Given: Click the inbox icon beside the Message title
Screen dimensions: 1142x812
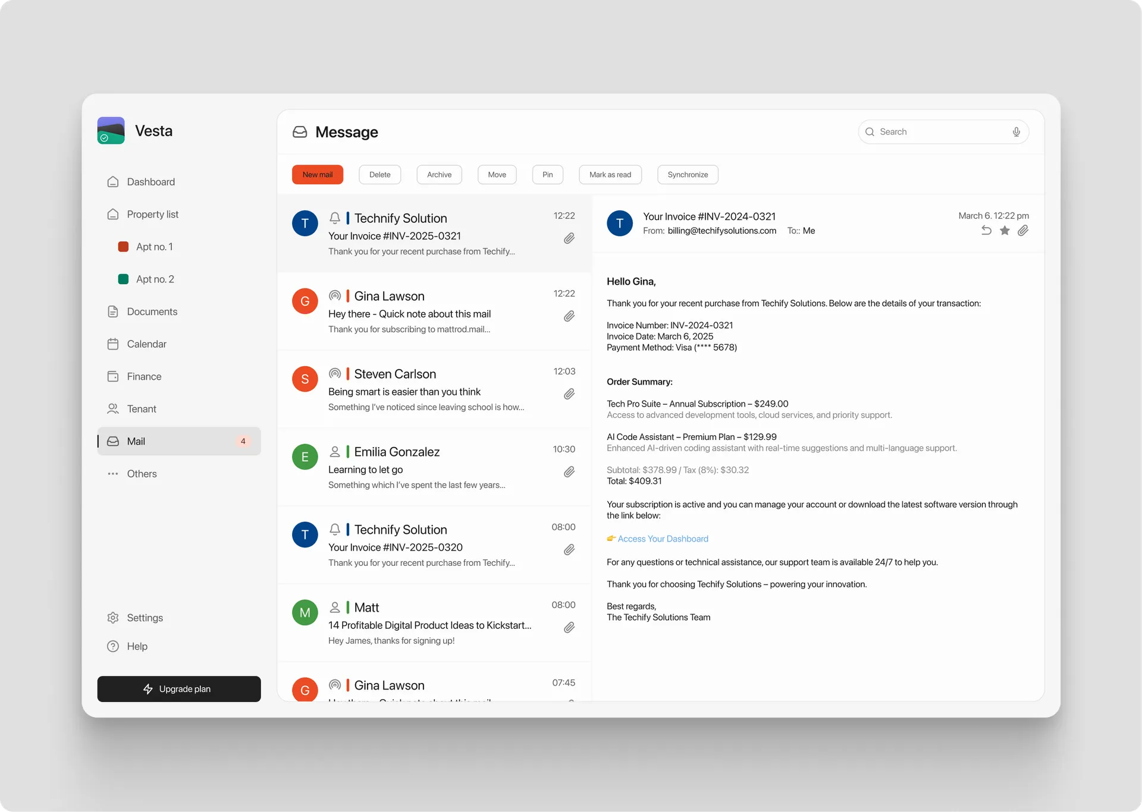Looking at the screenshot, I should [300, 132].
